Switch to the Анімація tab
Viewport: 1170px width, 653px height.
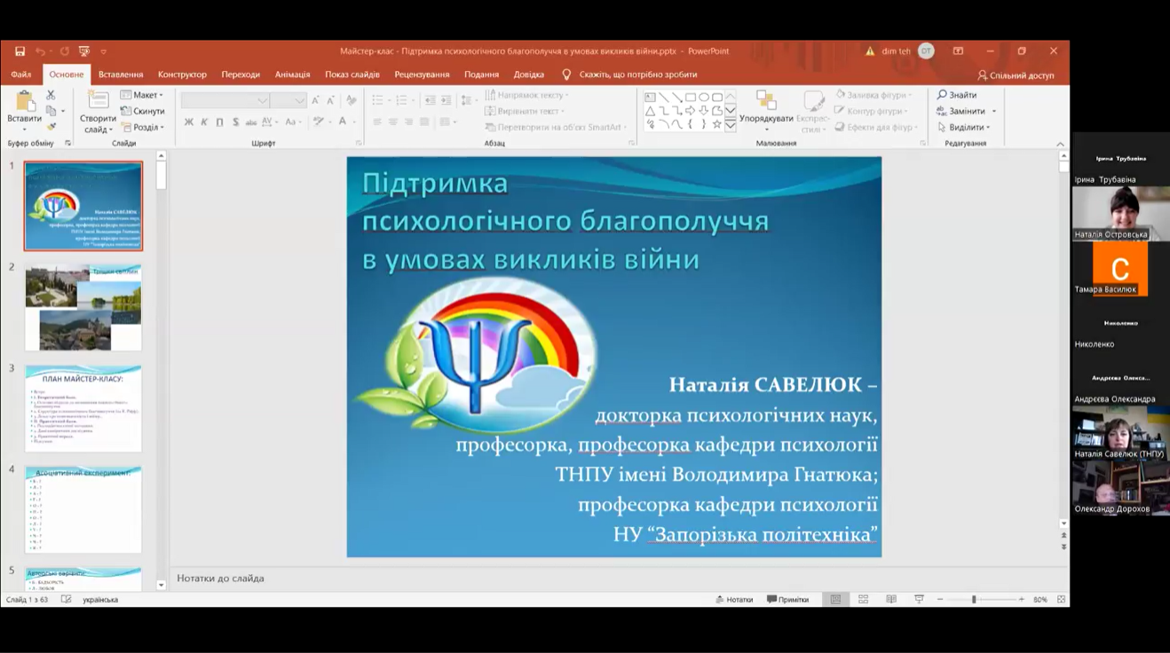pyautogui.click(x=292, y=75)
